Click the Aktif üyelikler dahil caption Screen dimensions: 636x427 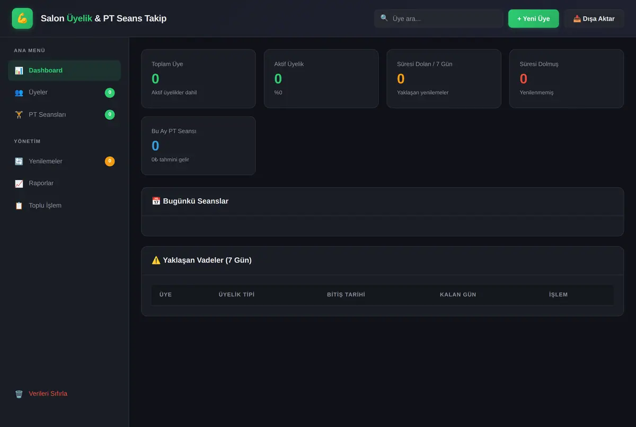[x=174, y=93]
